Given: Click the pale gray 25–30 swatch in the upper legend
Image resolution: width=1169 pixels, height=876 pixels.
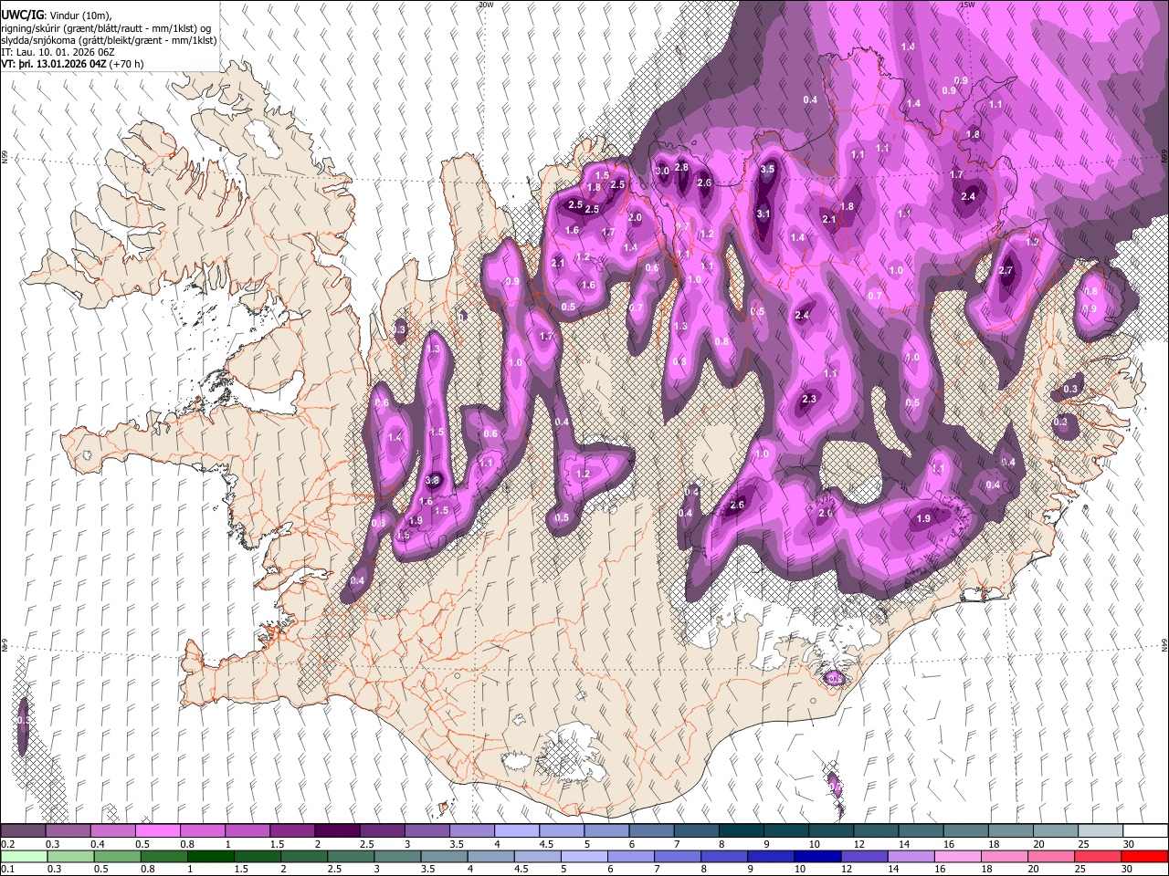Looking at the screenshot, I should [1100, 831].
